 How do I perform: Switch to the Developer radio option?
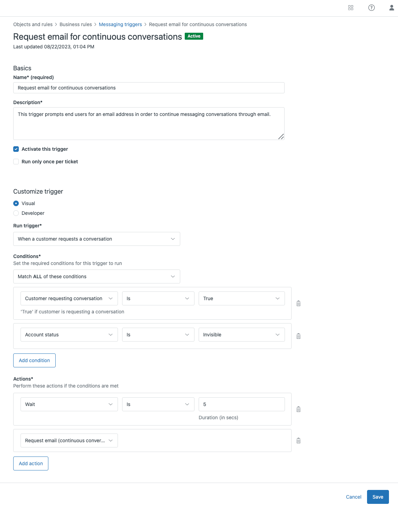[x=16, y=213]
